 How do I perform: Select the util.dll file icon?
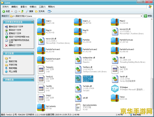pyautogui.click(x=78, y=98)
